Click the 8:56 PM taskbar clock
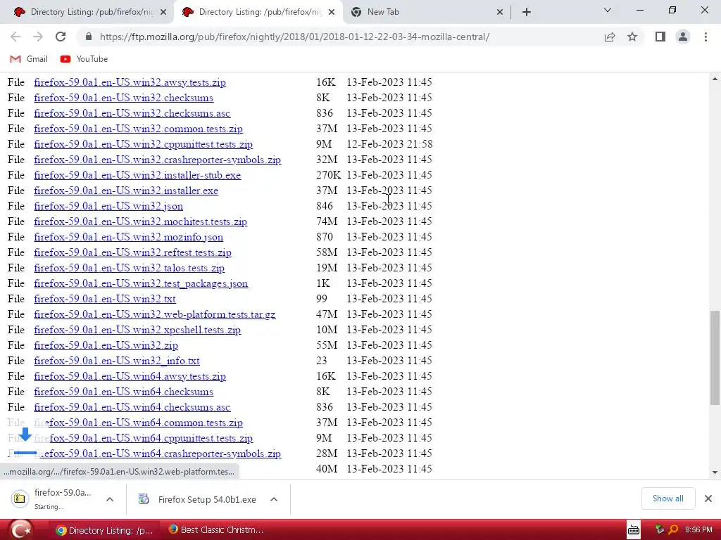The image size is (721, 540). coord(698,530)
